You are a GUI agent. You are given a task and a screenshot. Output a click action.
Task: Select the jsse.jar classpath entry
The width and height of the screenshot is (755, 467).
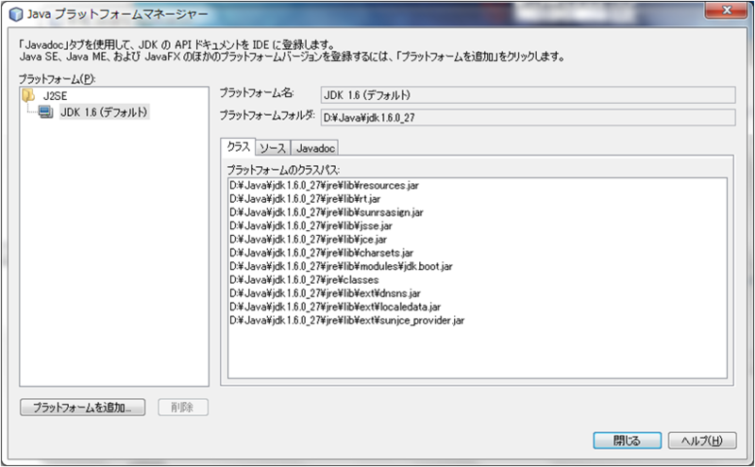coord(310,225)
